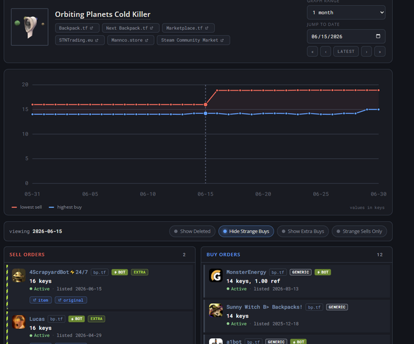Click bp.tf tag next to 4ScrapyardBot

[x=100, y=272]
